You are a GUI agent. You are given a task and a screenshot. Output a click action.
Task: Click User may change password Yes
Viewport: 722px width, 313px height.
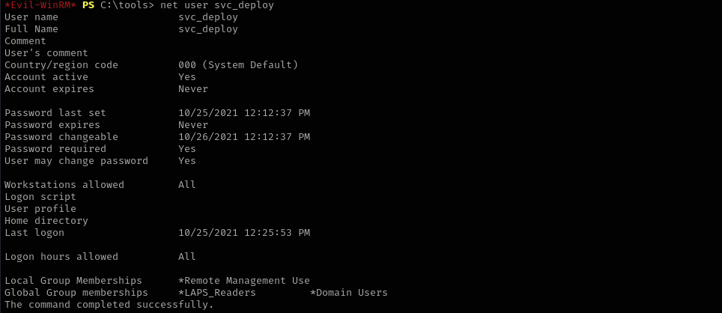(x=187, y=161)
